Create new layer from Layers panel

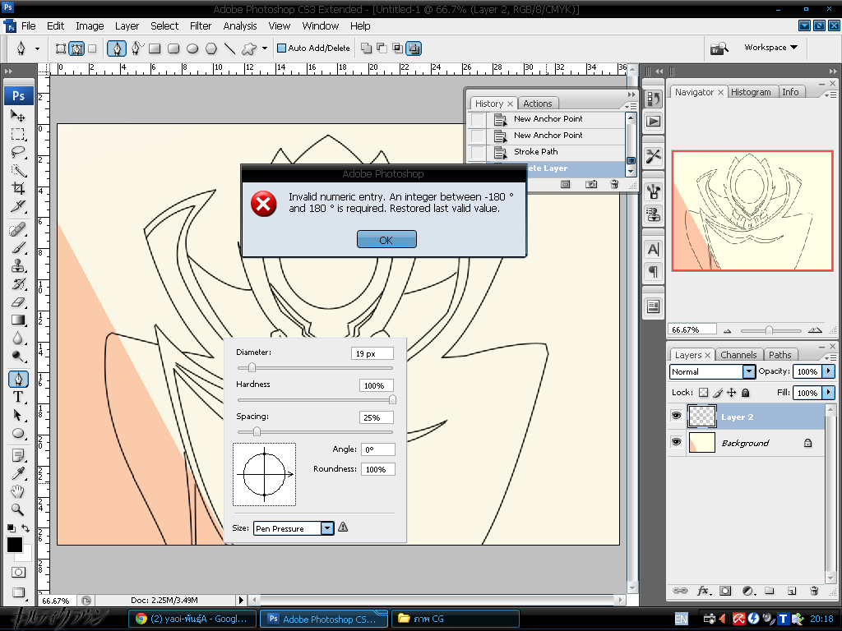(792, 591)
